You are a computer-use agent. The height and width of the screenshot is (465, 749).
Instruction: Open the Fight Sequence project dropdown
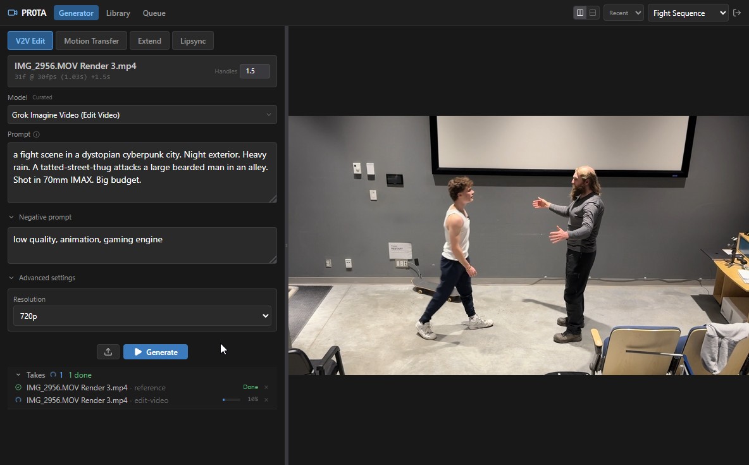click(x=688, y=13)
